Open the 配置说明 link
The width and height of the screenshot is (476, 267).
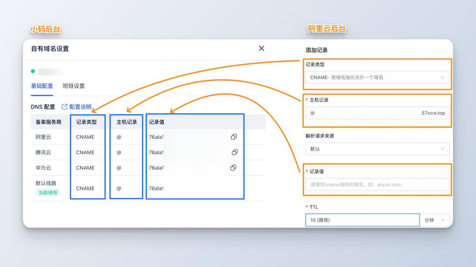point(77,107)
